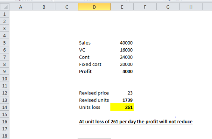The image size is (212, 139).
Task: Click the 'Revised units' label cell
Action: 94,100
